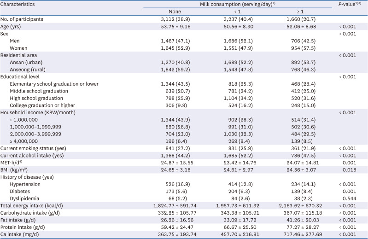This screenshot has width=368, height=239.
Task: Click the value '526 (16.9)'
Action: click(178, 184)
